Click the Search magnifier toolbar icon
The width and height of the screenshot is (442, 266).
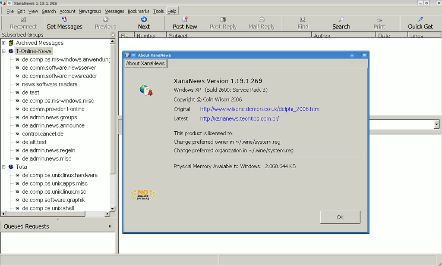click(x=341, y=19)
